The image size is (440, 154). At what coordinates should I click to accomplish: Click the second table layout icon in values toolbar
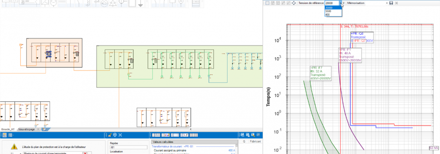pos(165,135)
